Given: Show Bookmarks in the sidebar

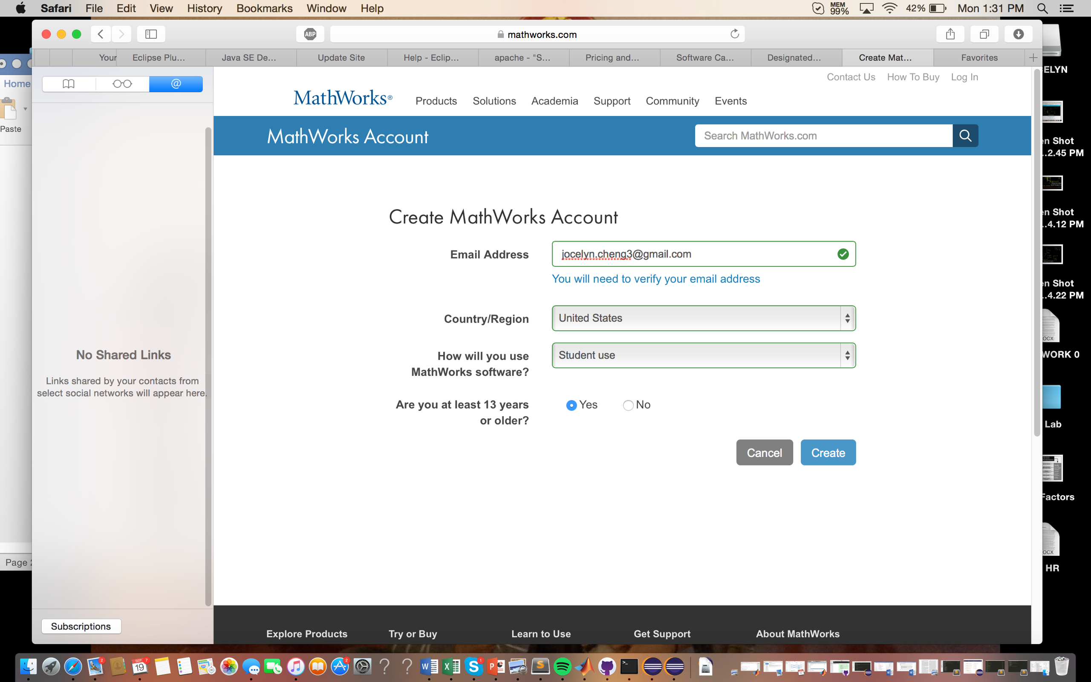Looking at the screenshot, I should tap(69, 84).
